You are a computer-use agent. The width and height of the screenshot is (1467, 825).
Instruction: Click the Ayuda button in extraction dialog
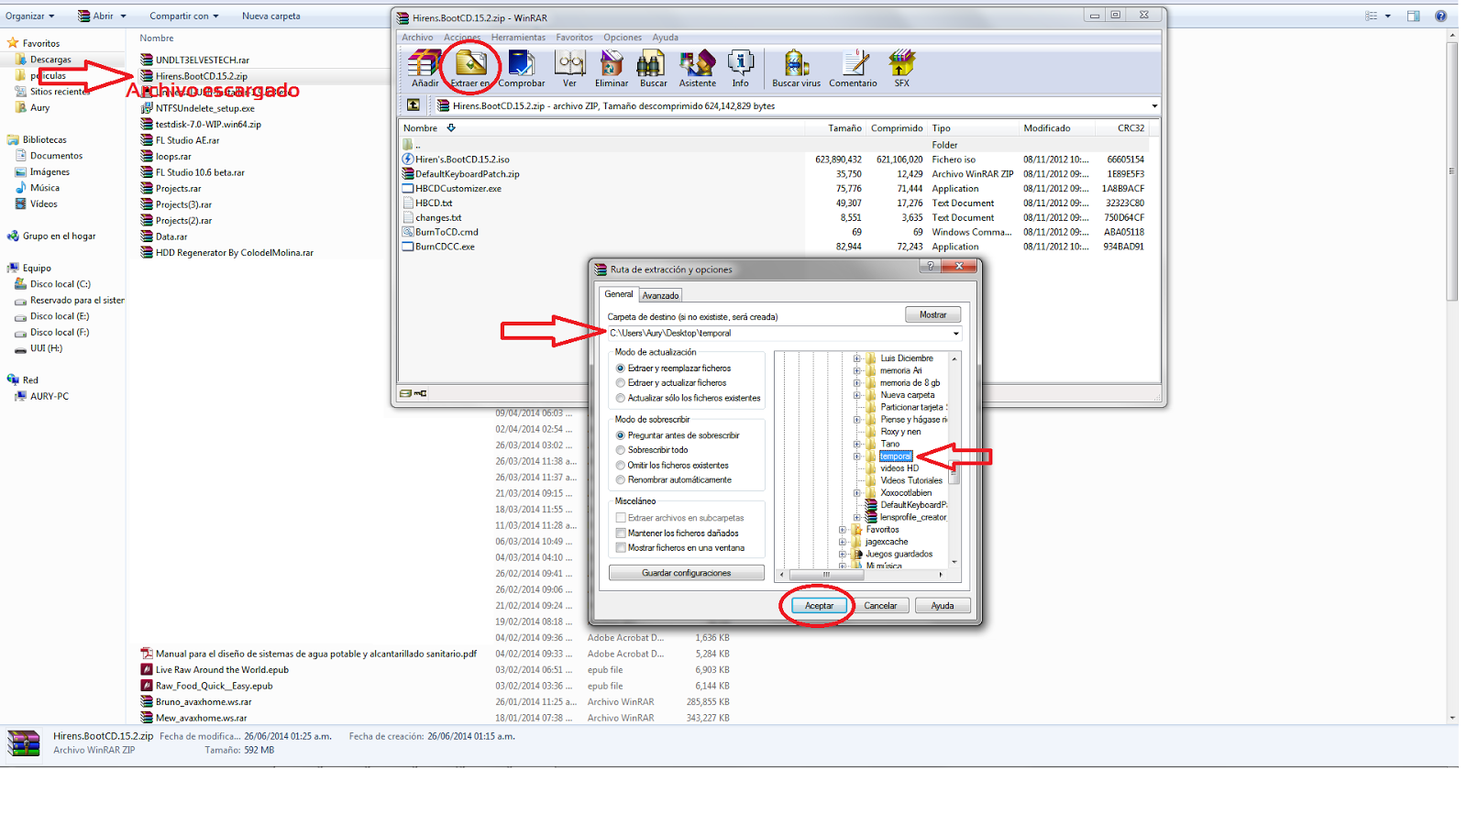pyautogui.click(x=943, y=606)
